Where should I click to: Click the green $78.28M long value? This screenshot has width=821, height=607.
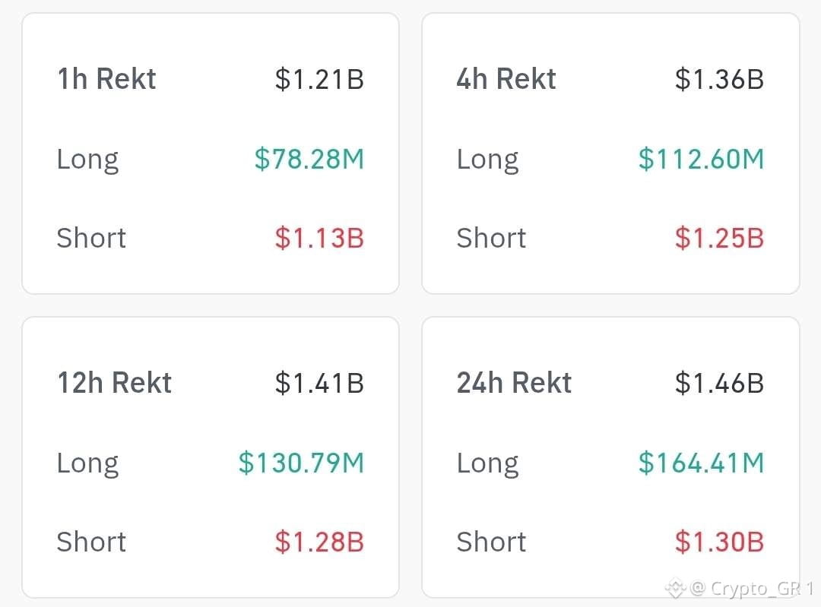coord(309,159)
